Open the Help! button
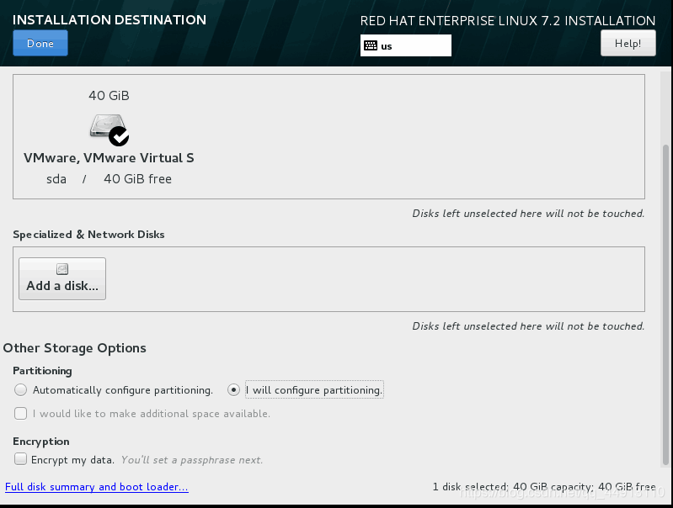Screen dimensions: 673x508 click(x=628, y=43)
